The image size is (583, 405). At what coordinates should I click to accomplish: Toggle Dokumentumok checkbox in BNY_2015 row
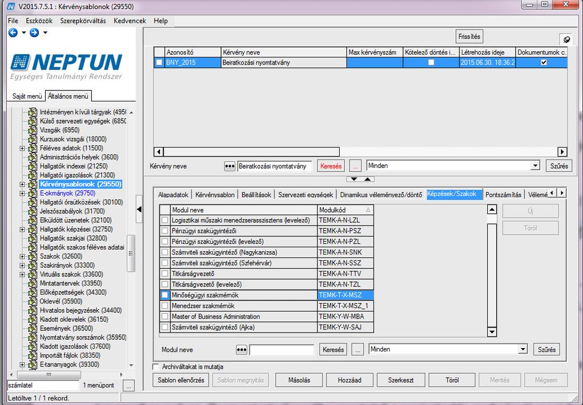tap(544, 63)
